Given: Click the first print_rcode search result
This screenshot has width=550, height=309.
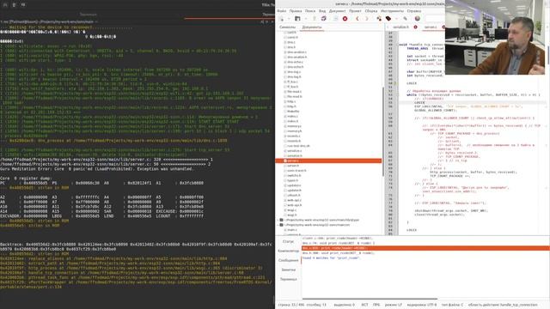Looking at the screenshot, I should pyautogui.click(x=337, y=239).
